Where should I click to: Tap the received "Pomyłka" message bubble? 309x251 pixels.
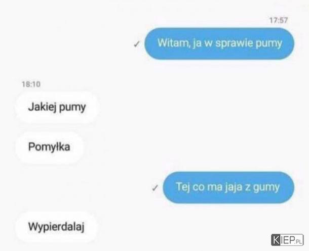point(49,147)
